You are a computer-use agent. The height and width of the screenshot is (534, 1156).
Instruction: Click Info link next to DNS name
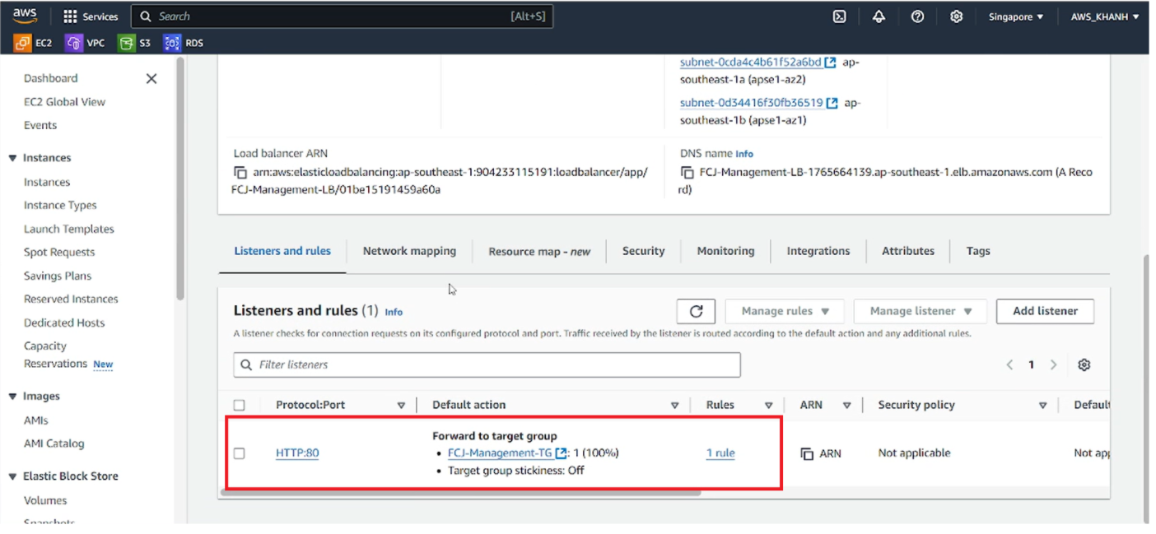(744, 154)
